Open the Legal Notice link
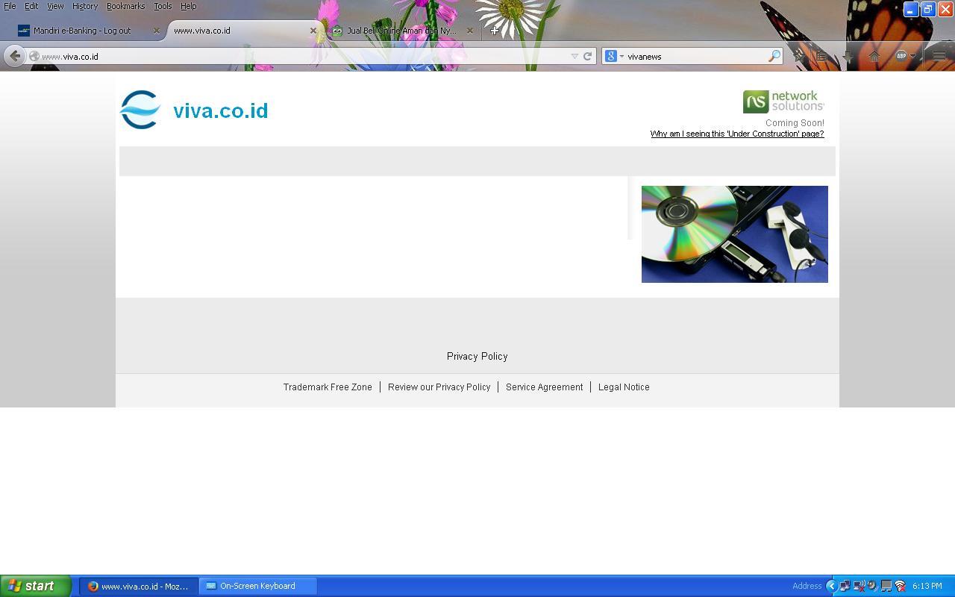 coord(624,387)
